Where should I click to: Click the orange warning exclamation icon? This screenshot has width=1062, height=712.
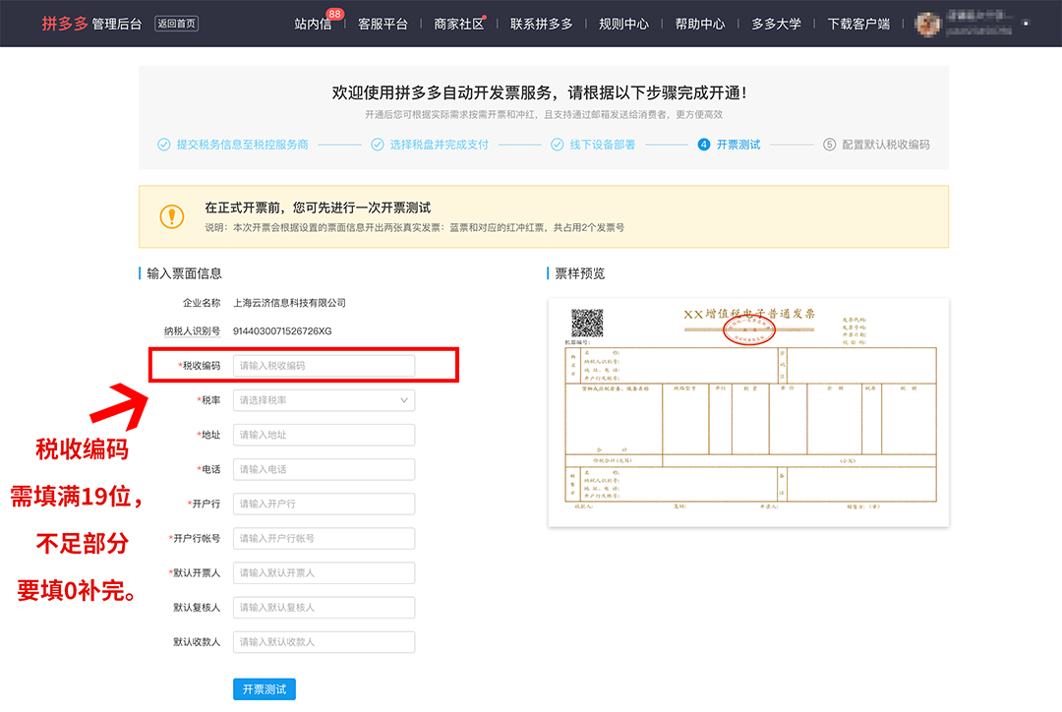click(x=172, y=216)
